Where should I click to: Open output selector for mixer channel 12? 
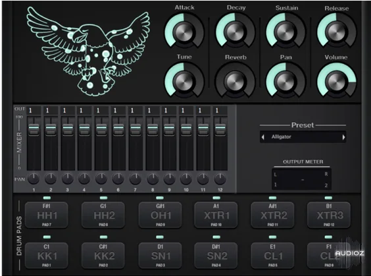(220, 111)
